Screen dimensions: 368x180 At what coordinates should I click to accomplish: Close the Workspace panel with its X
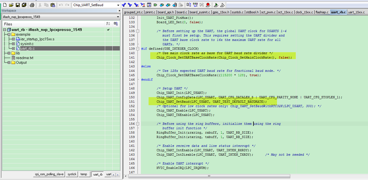pyautogui.click(x=119, y=11)
